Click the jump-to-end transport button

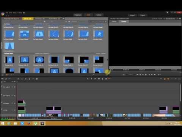(x=155, y=75)
